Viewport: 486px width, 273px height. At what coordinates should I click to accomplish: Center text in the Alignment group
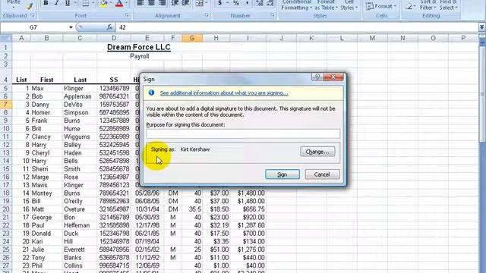coord(151,3)
